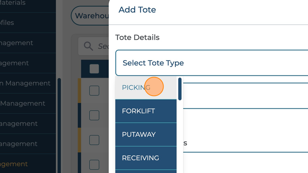308x173 pixels.
Task: Open sidebar item ending in "n Management"
Action: point(25,83)
